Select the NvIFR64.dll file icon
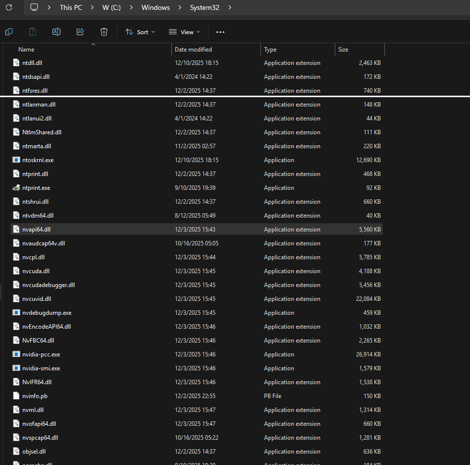 (x=16, y=382)
